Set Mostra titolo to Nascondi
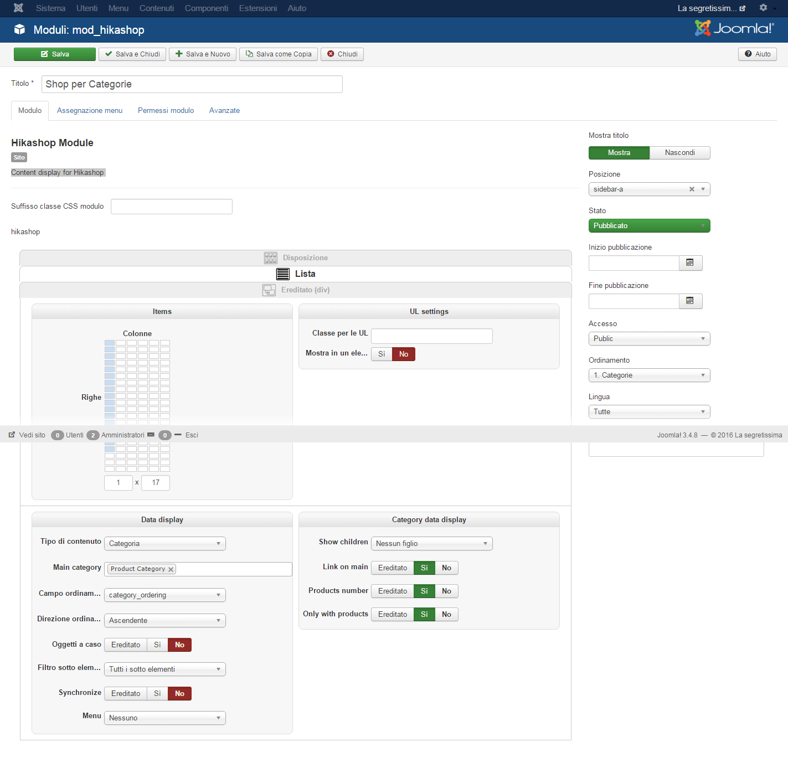 click(x=679, y=153)
